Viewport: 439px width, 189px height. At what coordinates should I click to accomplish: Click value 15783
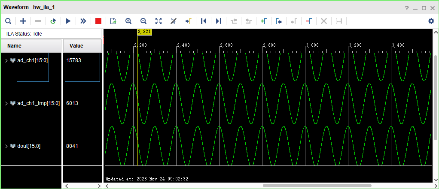73,60
